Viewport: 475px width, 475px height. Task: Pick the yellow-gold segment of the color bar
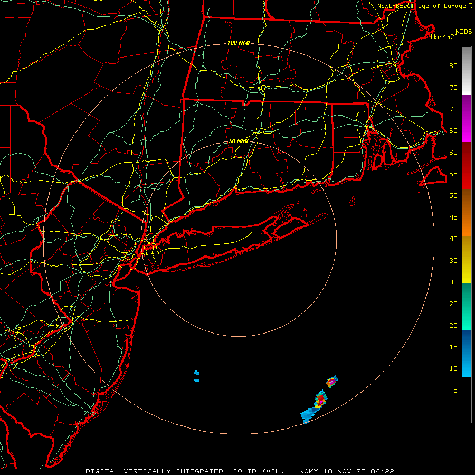466,260
